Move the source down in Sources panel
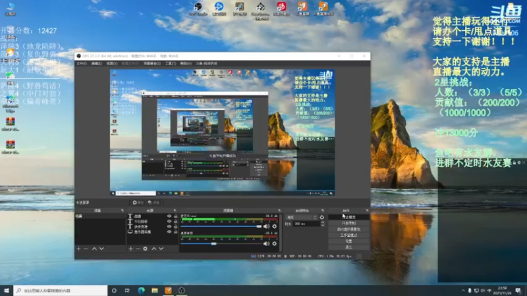Viewport: 527px width, 296px height. [161, 249]
